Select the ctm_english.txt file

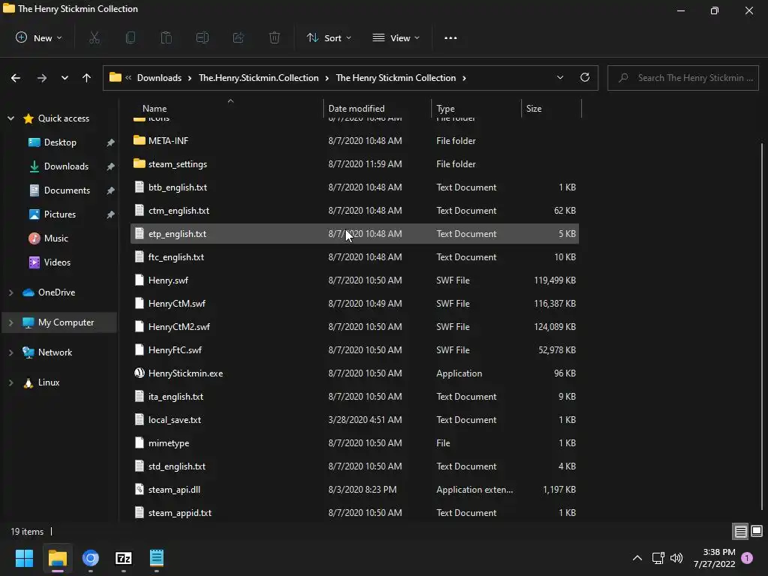(x=355, y=211)
